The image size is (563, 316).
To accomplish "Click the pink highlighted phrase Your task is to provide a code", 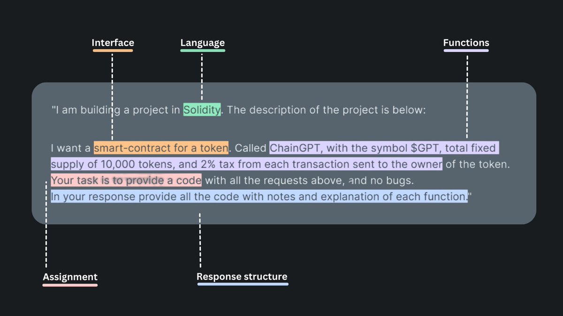I will coord(126,180).
